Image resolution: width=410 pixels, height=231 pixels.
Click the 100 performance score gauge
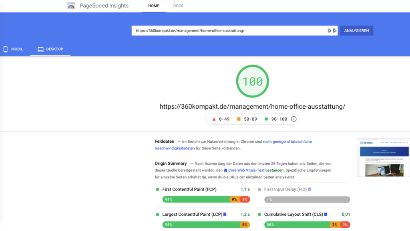point(252,81)
